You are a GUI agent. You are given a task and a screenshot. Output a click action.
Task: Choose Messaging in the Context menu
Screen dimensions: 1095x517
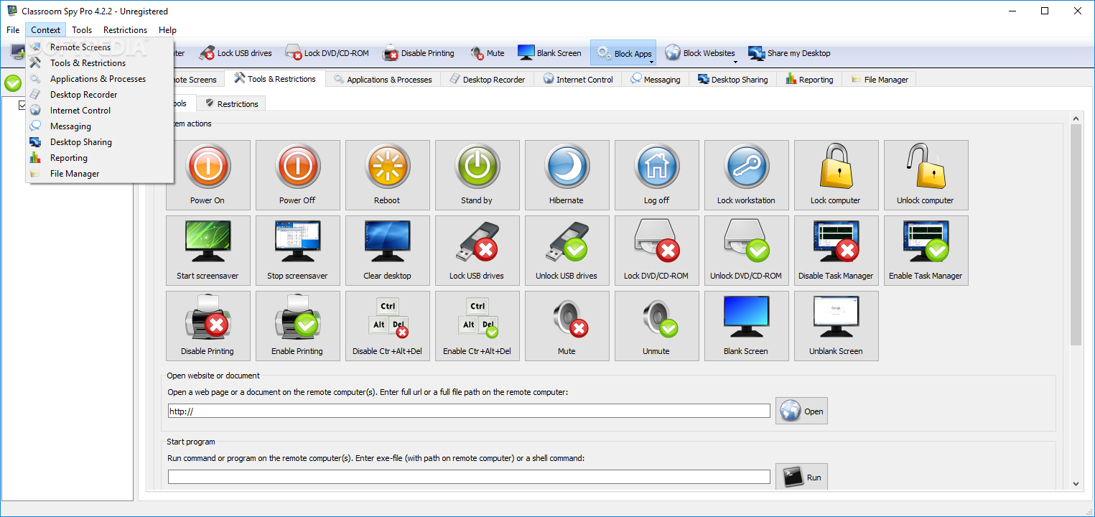(100, 126)
